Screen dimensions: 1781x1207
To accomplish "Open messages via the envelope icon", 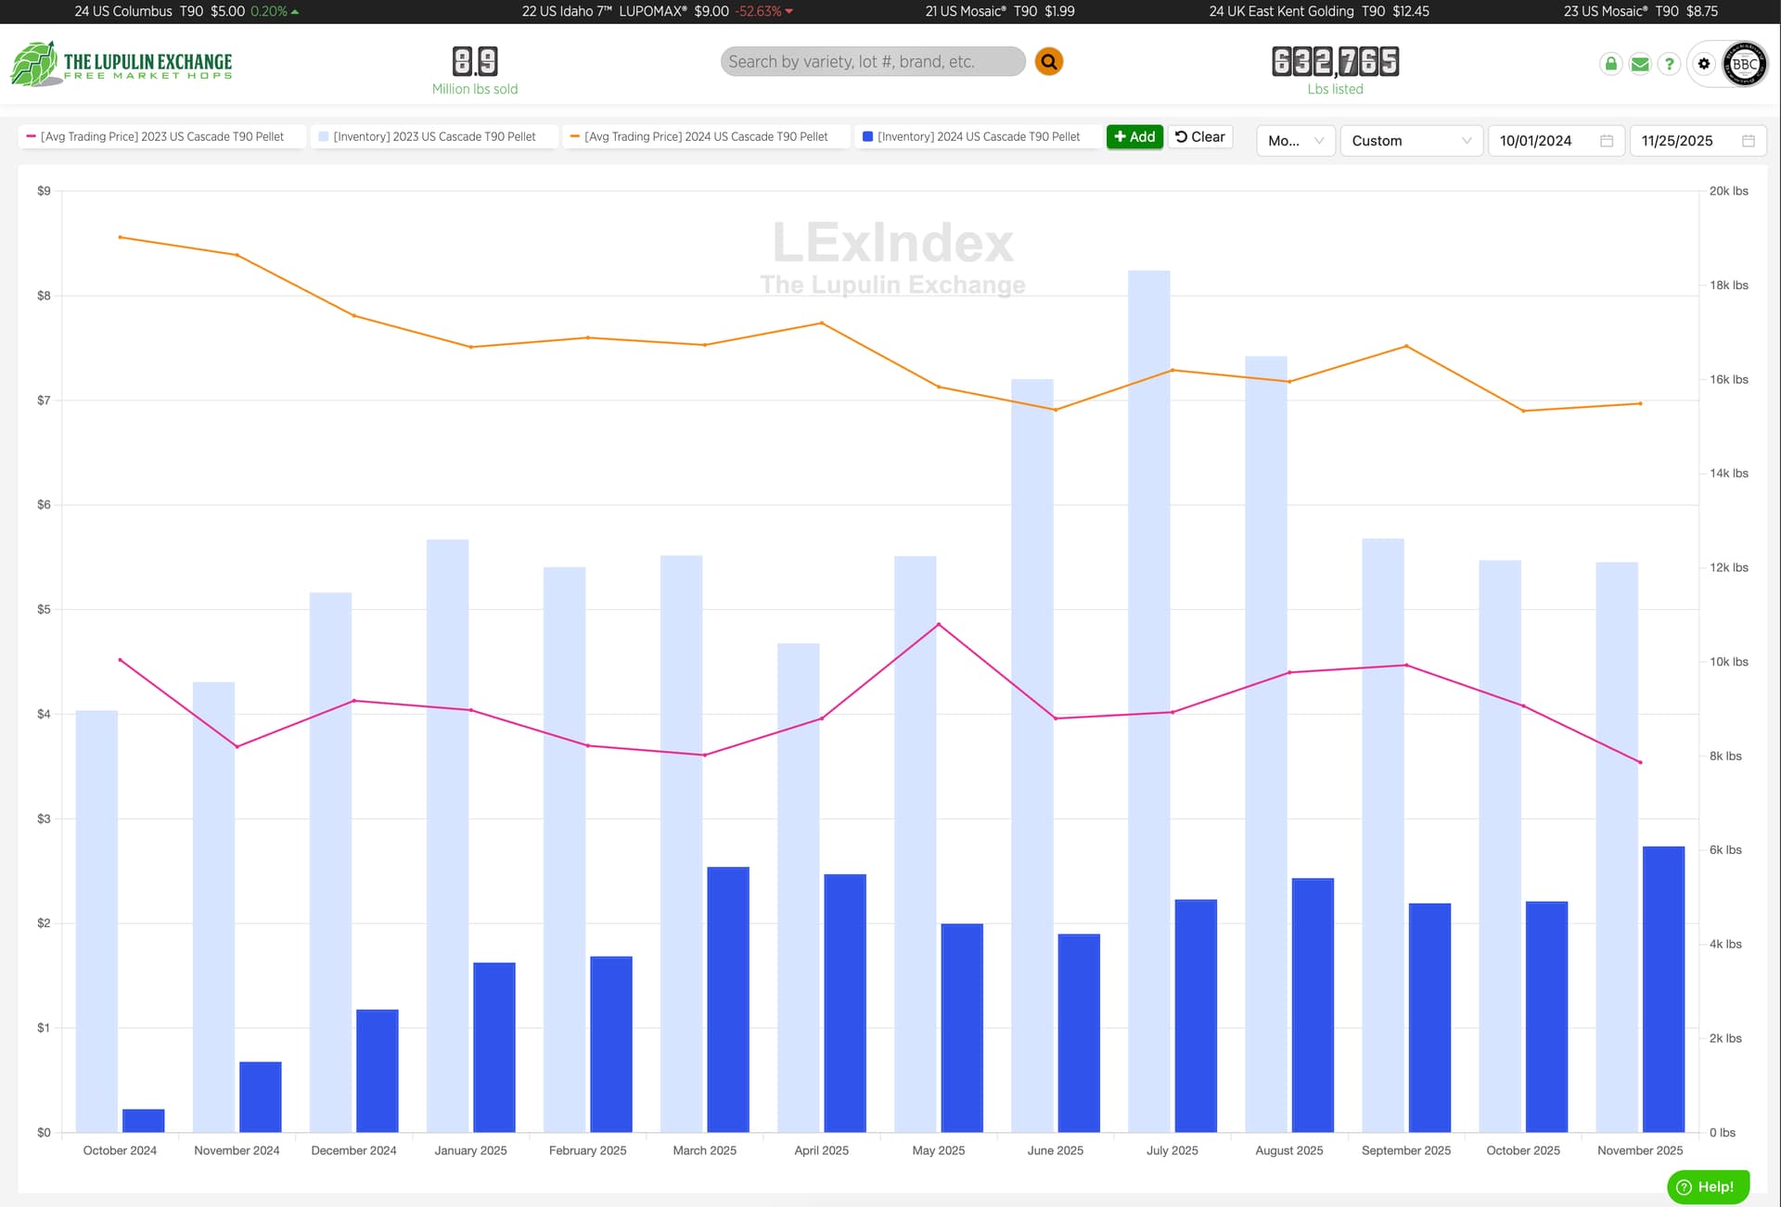I will [1640, 64].
